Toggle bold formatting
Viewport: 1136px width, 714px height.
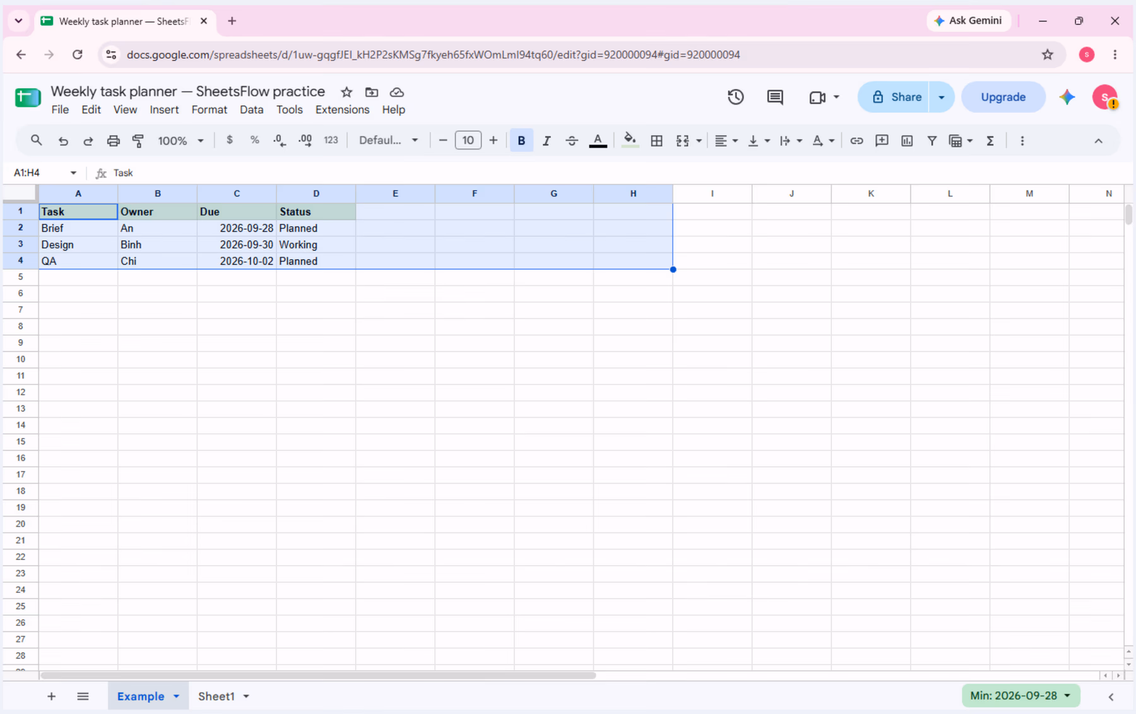tap(521, 141)
